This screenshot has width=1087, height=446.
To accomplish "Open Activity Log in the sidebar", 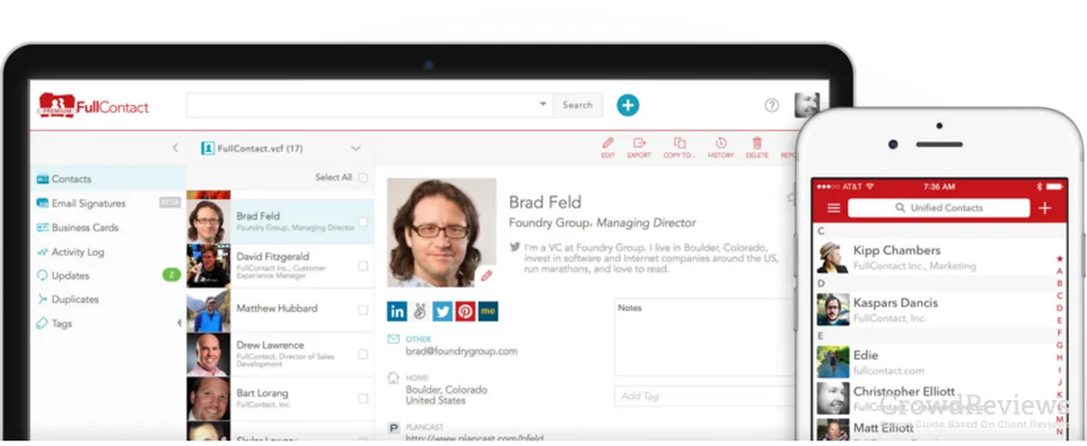I will (x=78, y=252).
